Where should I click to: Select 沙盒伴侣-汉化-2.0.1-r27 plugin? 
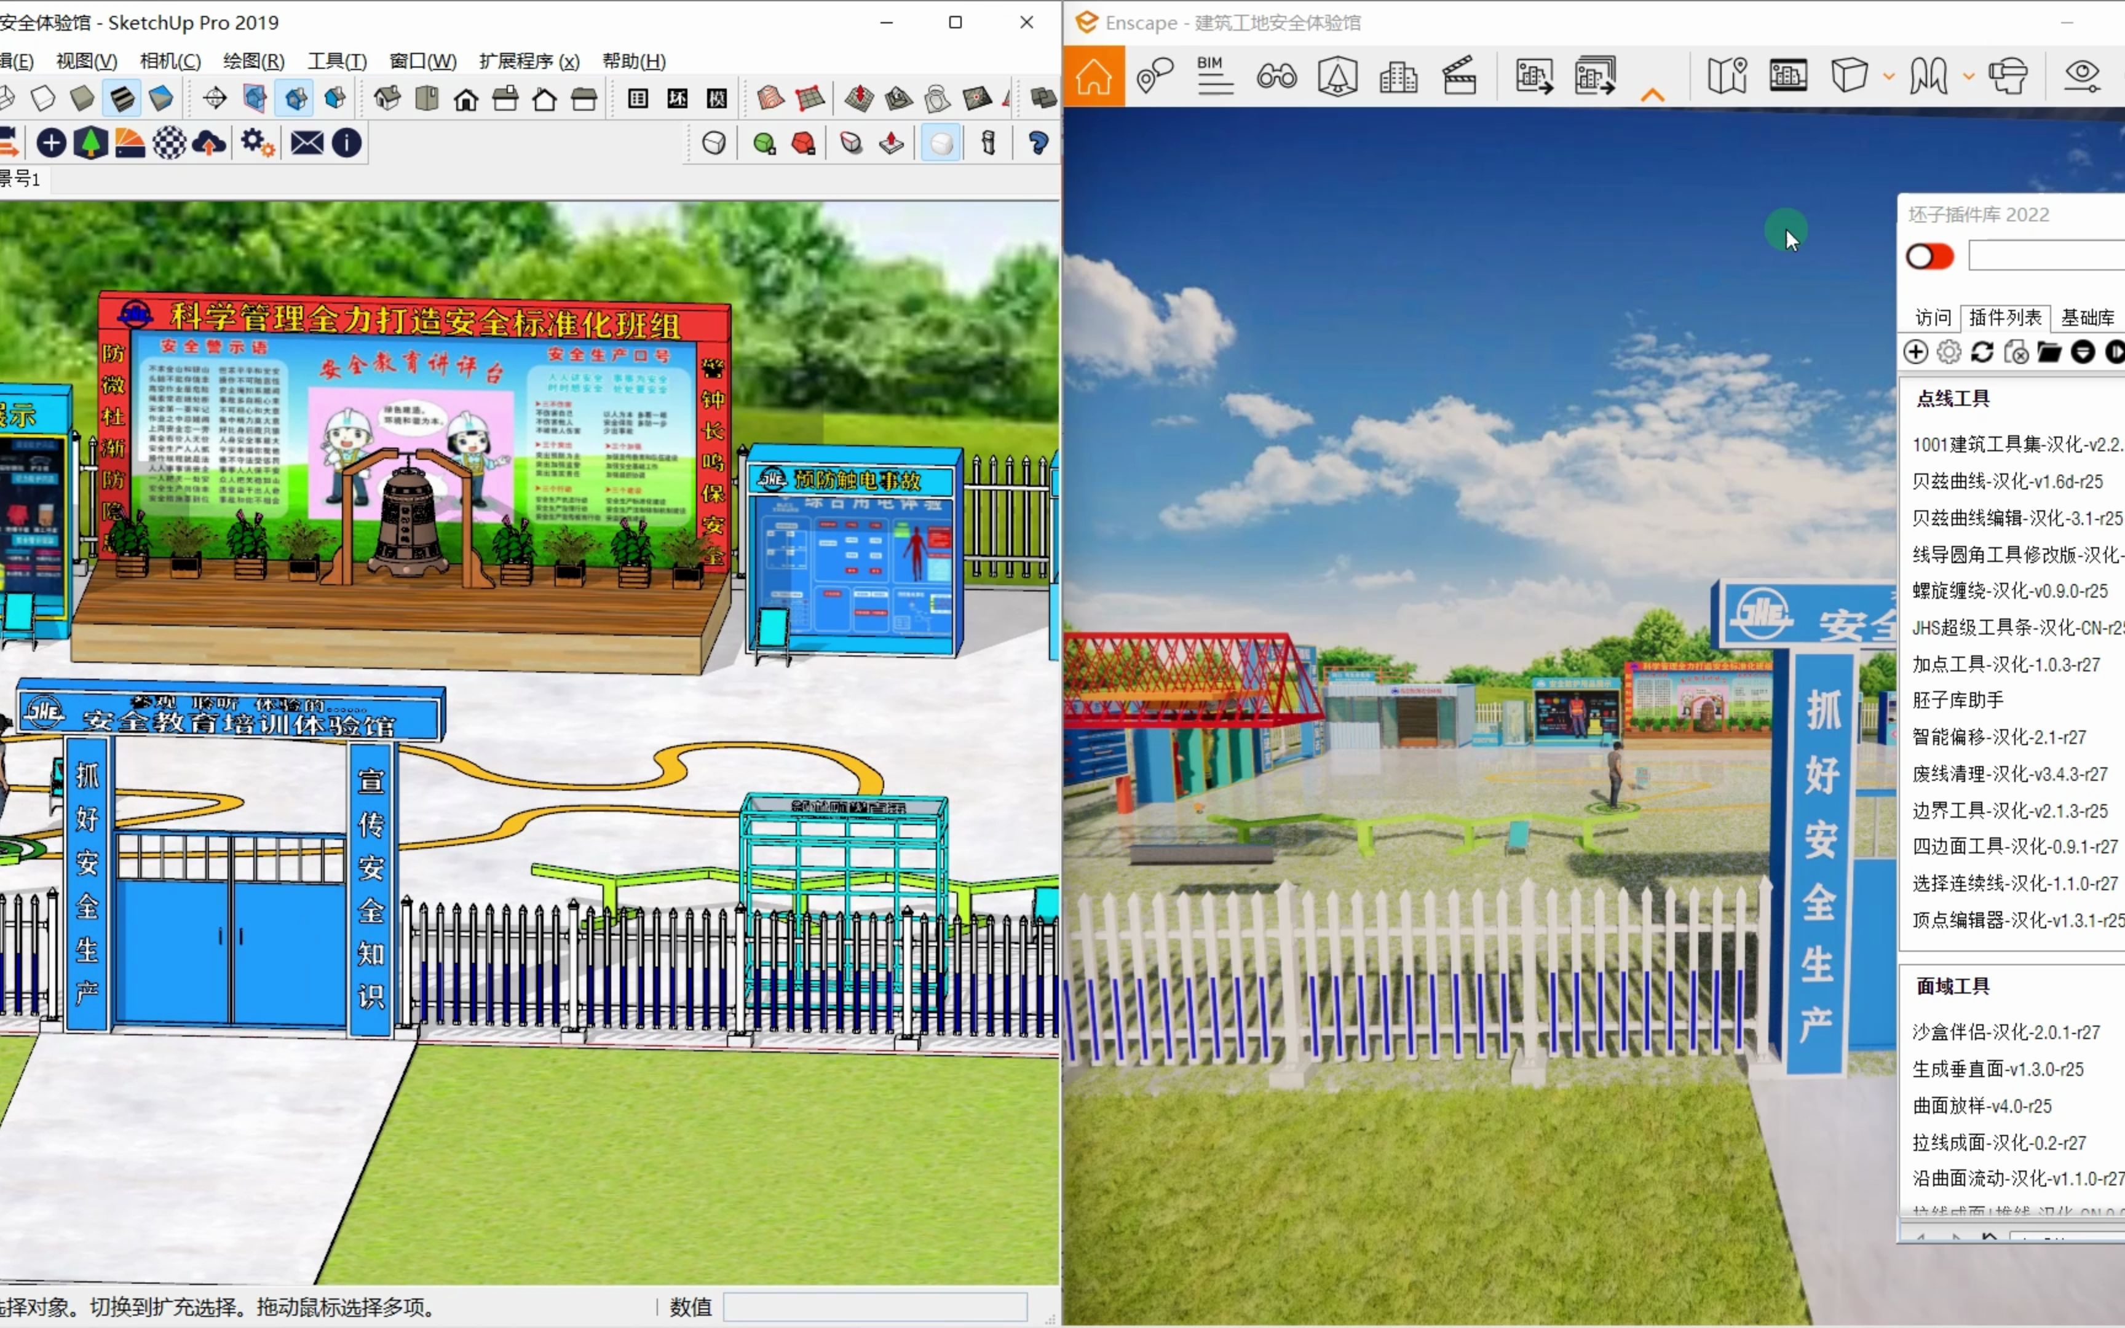click(x=2006, y=1032)
